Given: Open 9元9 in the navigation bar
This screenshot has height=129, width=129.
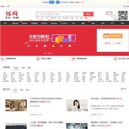Looking at the screenshot, I should 73,23.
